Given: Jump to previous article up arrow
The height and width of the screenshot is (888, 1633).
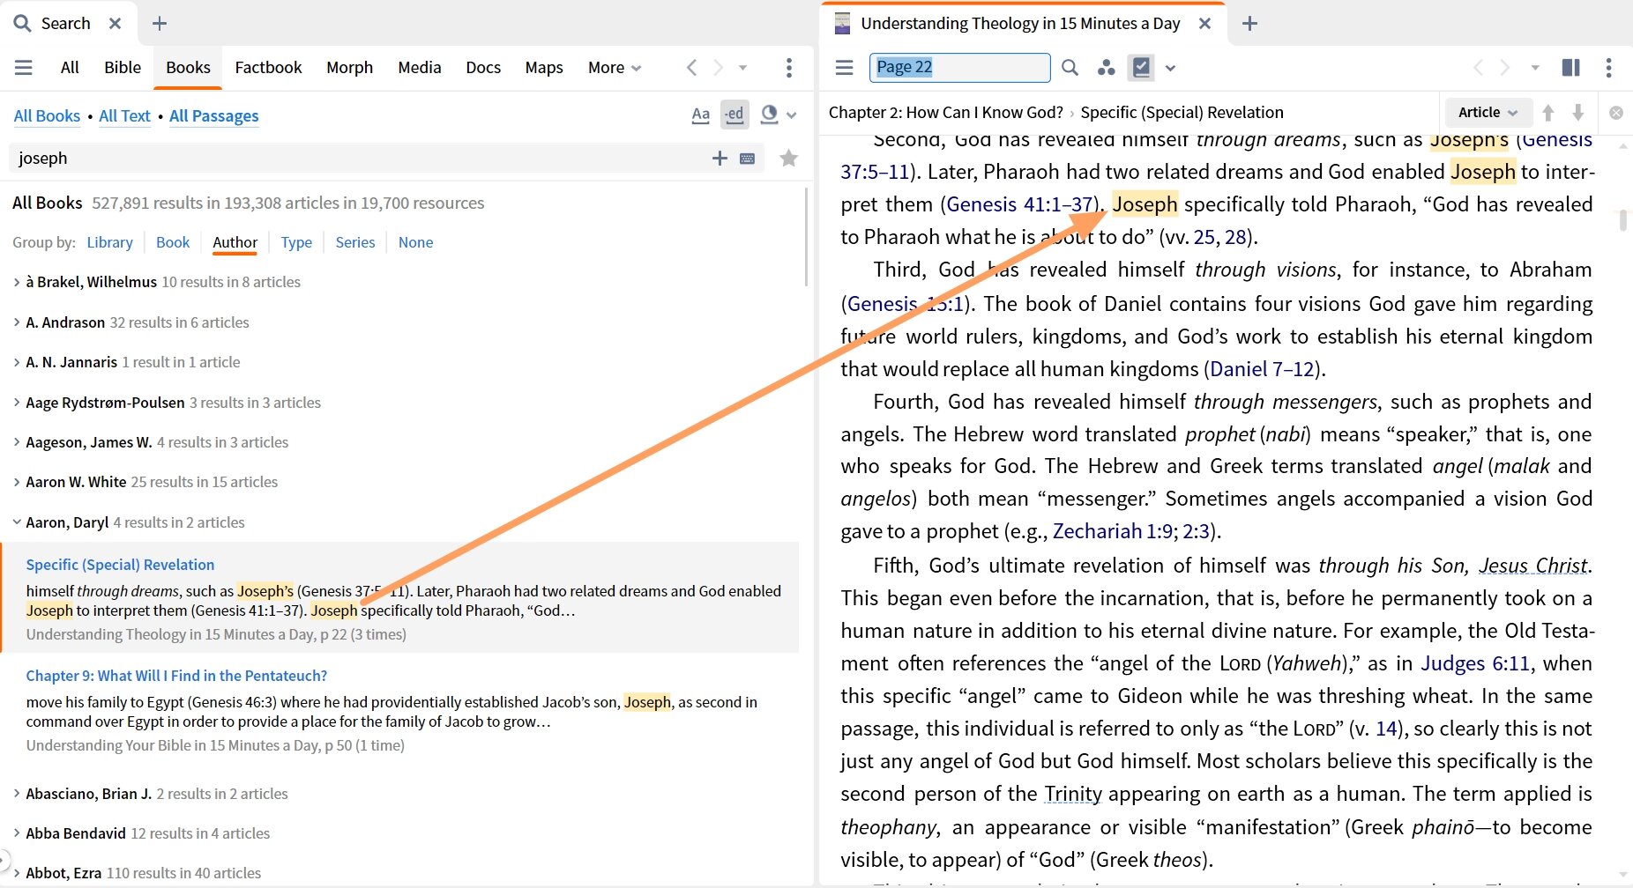Looking at the screenshot, I should click(1548, 112).
